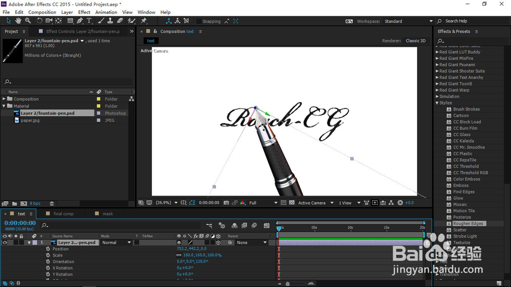Toggle Orientation stopwatch keyframing
The image size is (511, 287).
[48, 261]
